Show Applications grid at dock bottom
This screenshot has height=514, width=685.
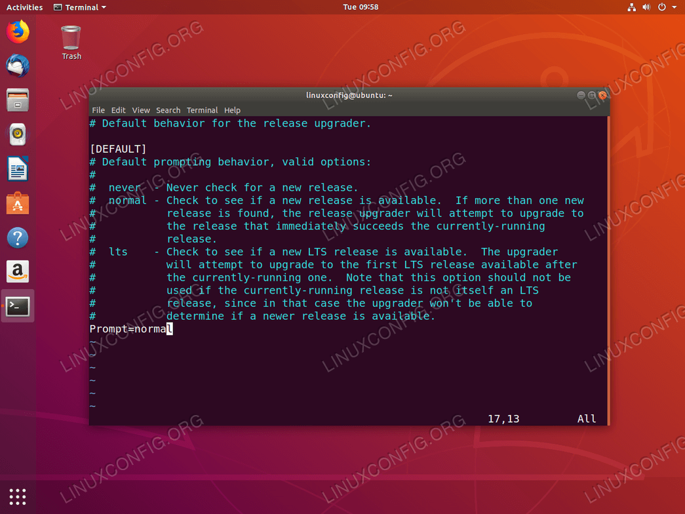click(18, 496)
